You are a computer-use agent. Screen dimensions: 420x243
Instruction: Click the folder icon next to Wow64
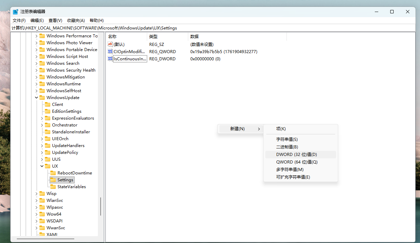point(42,214)
